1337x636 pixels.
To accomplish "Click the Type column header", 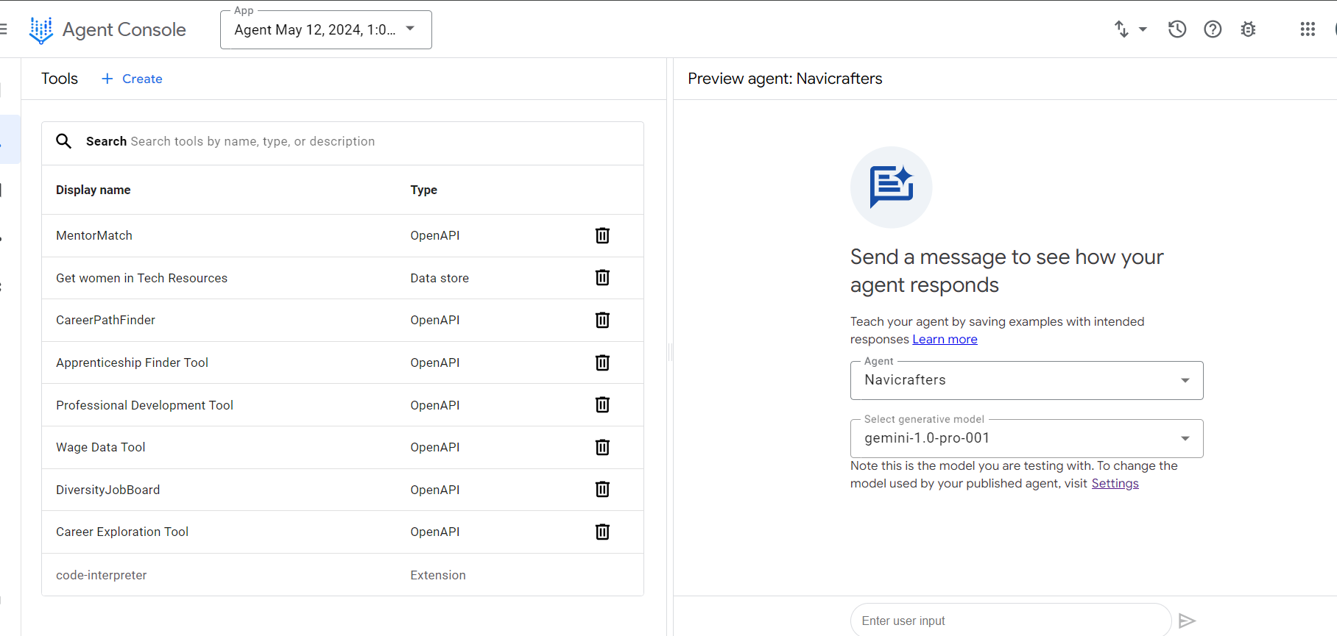I will click(x=424, y=190).
